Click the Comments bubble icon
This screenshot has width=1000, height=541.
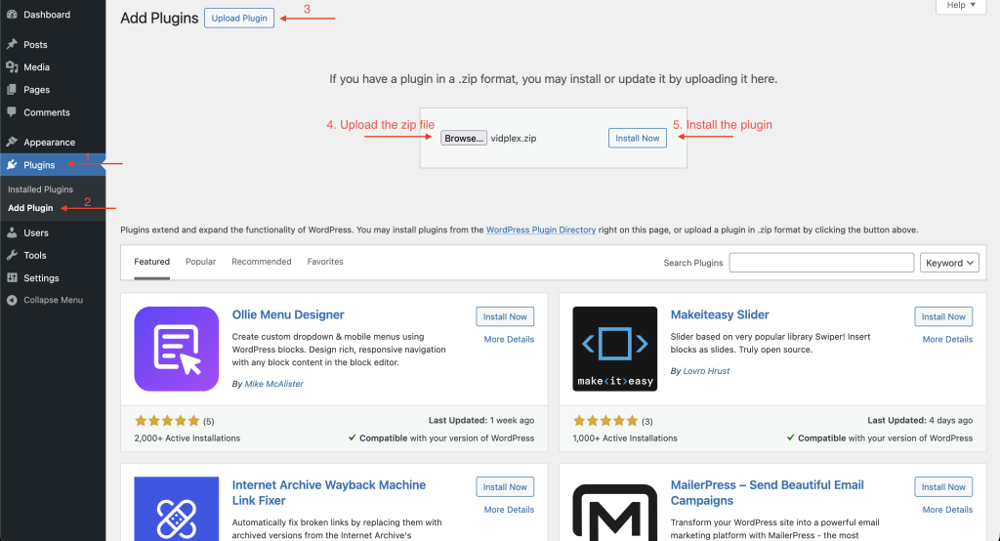tap(12, 112)
